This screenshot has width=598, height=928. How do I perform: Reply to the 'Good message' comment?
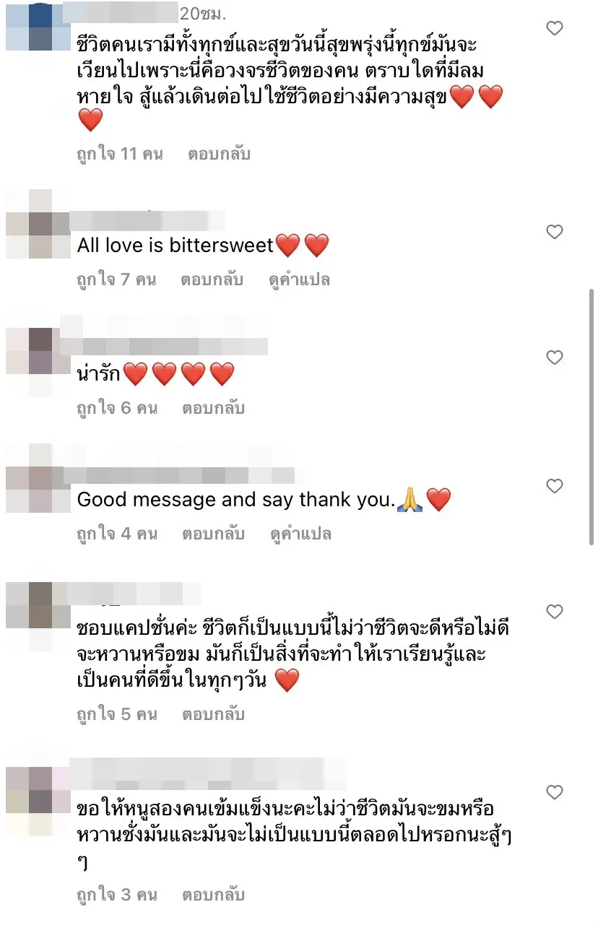click(213, 534)
